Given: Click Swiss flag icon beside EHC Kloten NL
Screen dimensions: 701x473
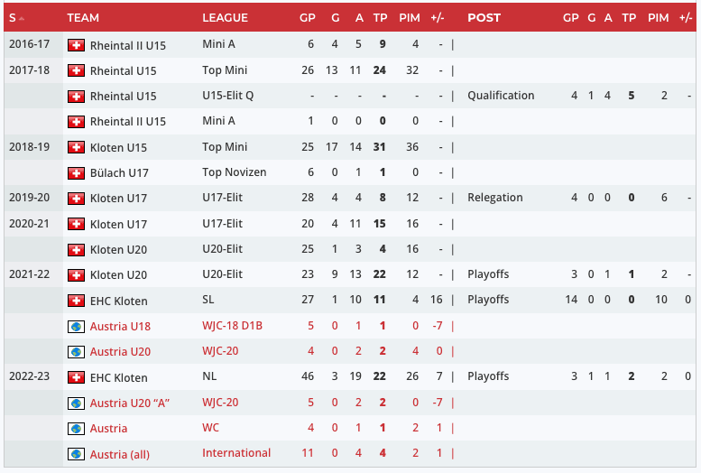Looking at the screenshot, I should [x=76, y=377].
